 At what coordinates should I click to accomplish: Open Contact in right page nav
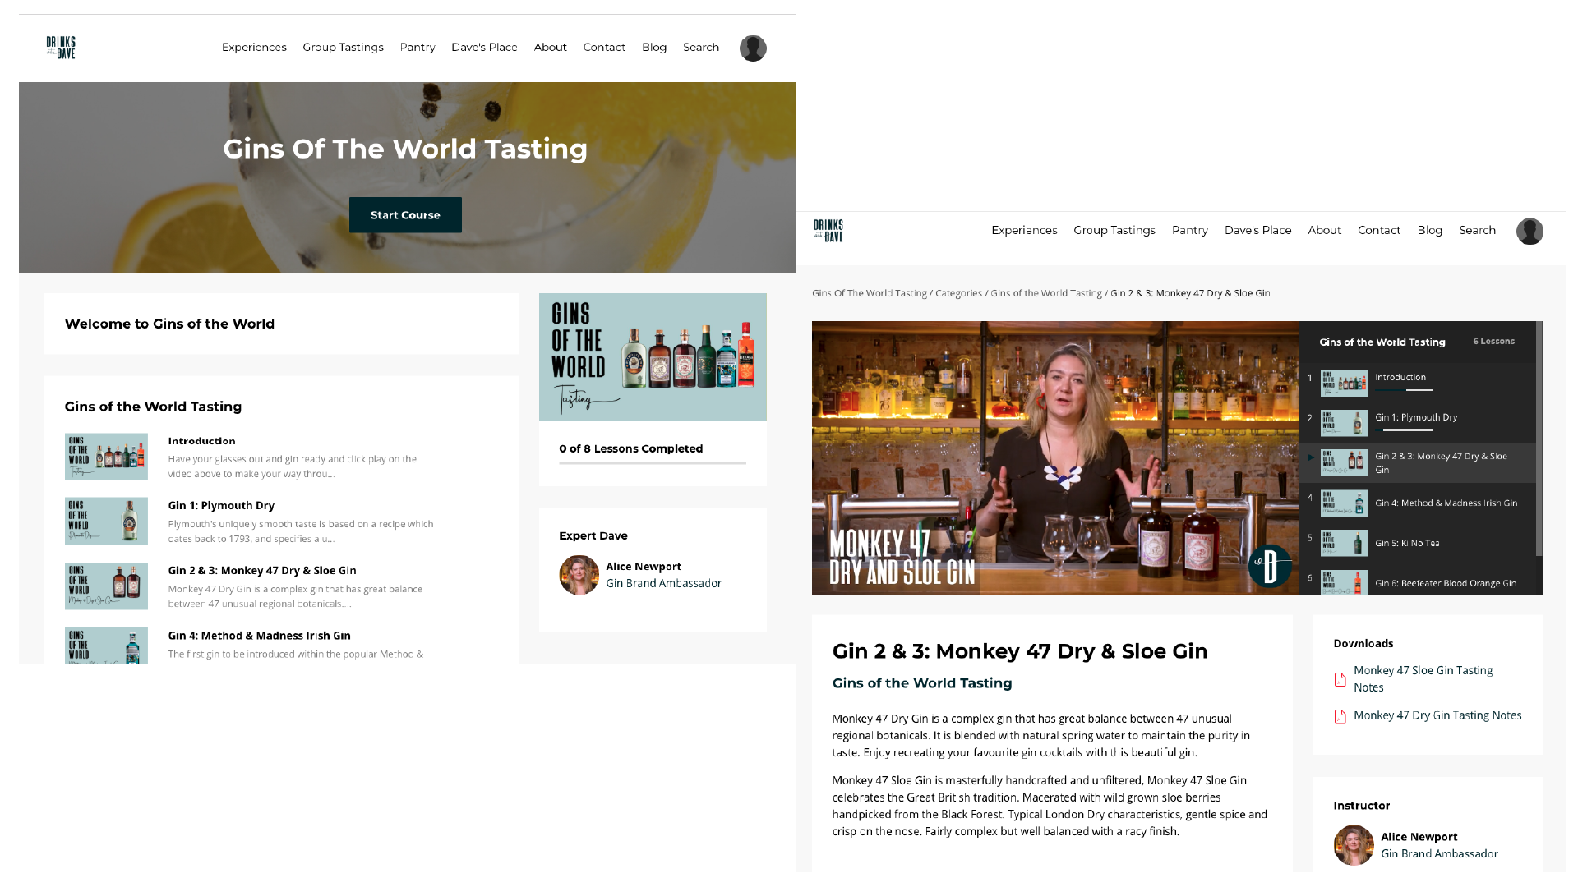(1379, 231)
